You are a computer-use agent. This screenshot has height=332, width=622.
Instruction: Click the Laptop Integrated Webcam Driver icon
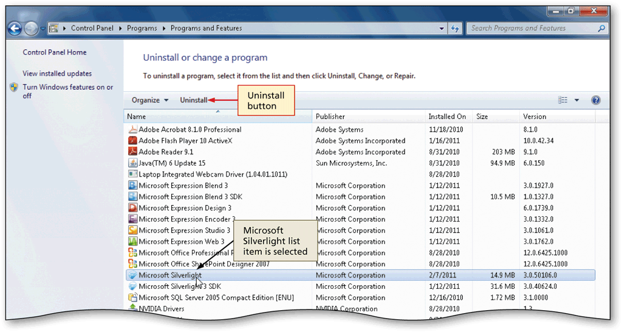pyautogui.click(x=132, y=174)
